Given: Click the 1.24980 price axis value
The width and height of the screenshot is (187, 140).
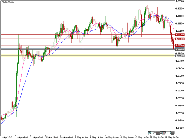Looking at the screenshot, I should [180, 120].
